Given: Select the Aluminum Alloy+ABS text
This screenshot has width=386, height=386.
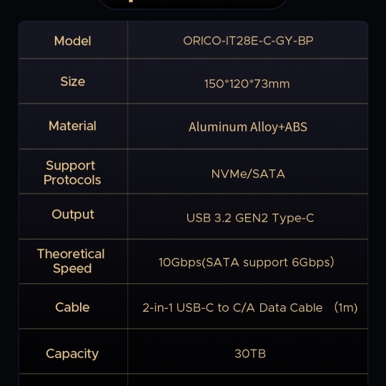Looking at the screenshot, I should [248, 127].
